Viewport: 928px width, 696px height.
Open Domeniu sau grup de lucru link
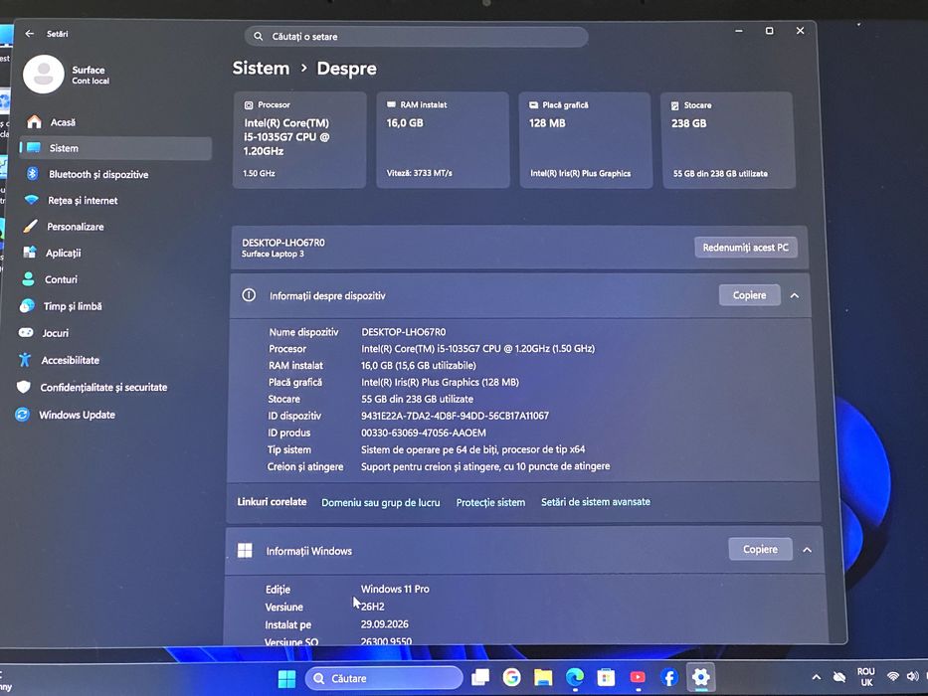coord(381,502)
